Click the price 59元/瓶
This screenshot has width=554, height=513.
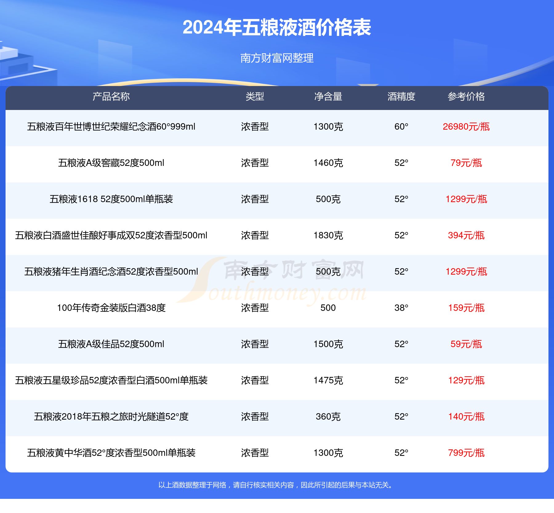point(466,344)
